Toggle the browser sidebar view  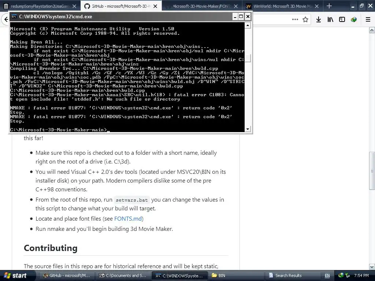coord(342,19)
